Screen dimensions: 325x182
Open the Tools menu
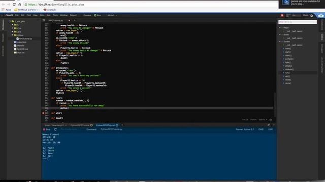tap(55, 15)
